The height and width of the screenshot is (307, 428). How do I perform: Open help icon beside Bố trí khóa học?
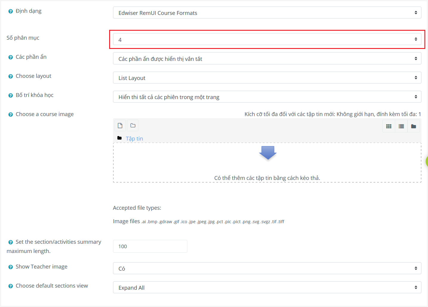coord(10,95)
